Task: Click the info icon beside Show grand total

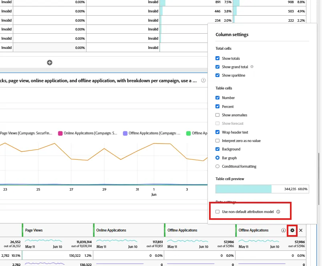Action: click(252, 67)
